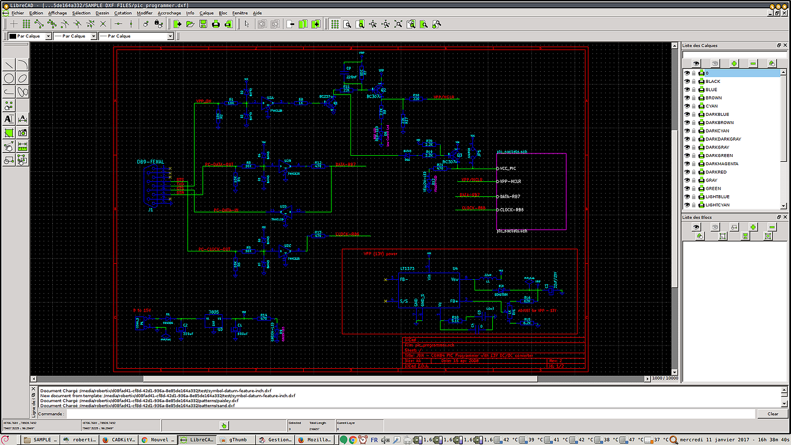Open the Affichage menu
Viewport: 791px width, 445px height.
(x=57, y=13)
